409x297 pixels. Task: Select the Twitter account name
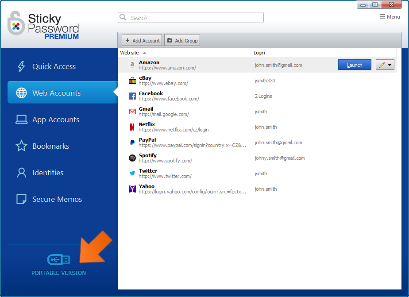pyautogui.click(x=148, y=171)
